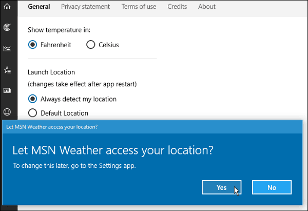The height and width of the screenshot is (211, 308).
Task: Click No to deny location access
Action: point(272,187)
